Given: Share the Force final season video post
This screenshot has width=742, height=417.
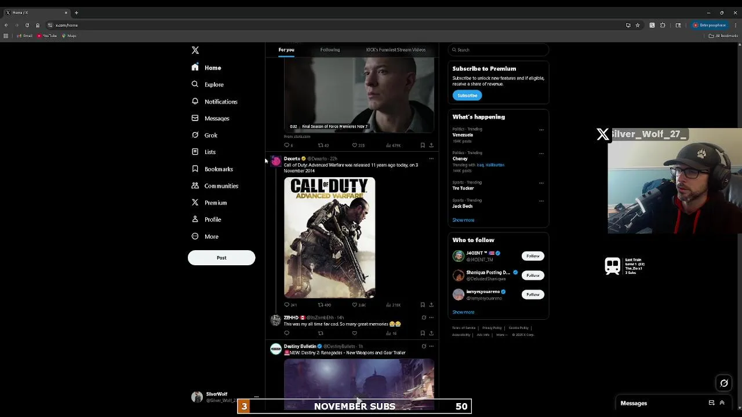Looking at the screenshot, I should 431,145.
